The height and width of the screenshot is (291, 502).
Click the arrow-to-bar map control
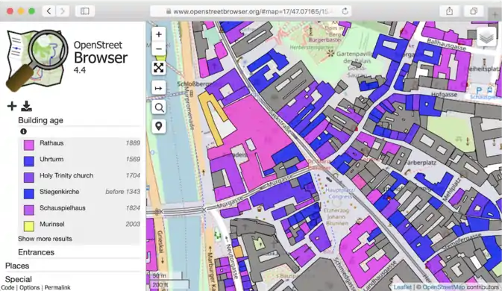159,88
